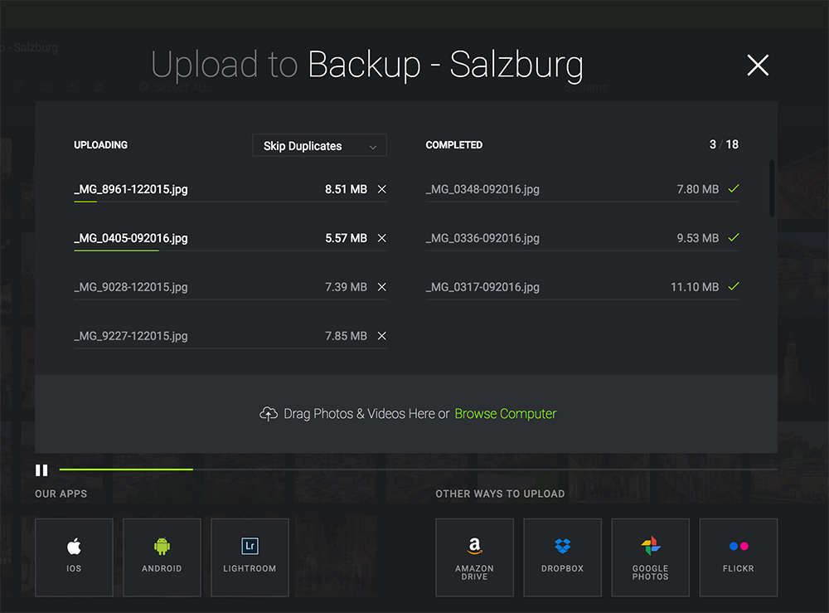This screenshot has height=613, width=829.
Task: Select Flickr as an upload source
Action: [x=738, y=557]
